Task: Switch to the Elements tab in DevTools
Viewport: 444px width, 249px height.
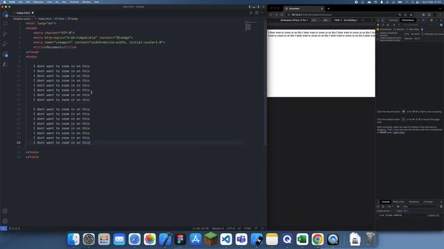Action: click(x=393, y=20)
